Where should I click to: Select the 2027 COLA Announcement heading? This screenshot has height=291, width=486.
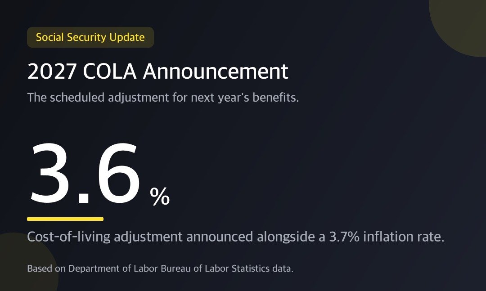158,71
